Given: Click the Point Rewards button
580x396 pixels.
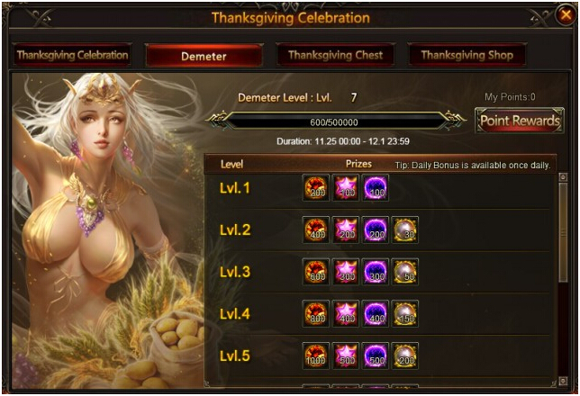Looking at the screenshot, I should click(x=520, y=121).
